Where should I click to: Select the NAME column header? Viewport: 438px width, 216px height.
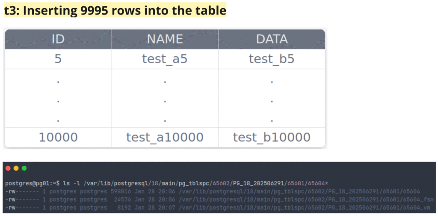(x=165, y=39)
